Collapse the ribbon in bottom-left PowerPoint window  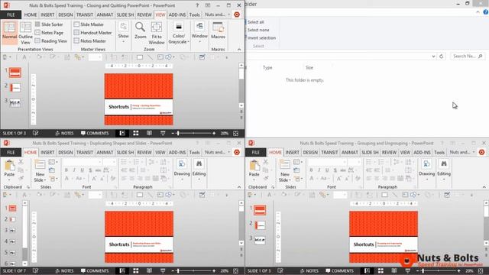click(x=239, y=187)
